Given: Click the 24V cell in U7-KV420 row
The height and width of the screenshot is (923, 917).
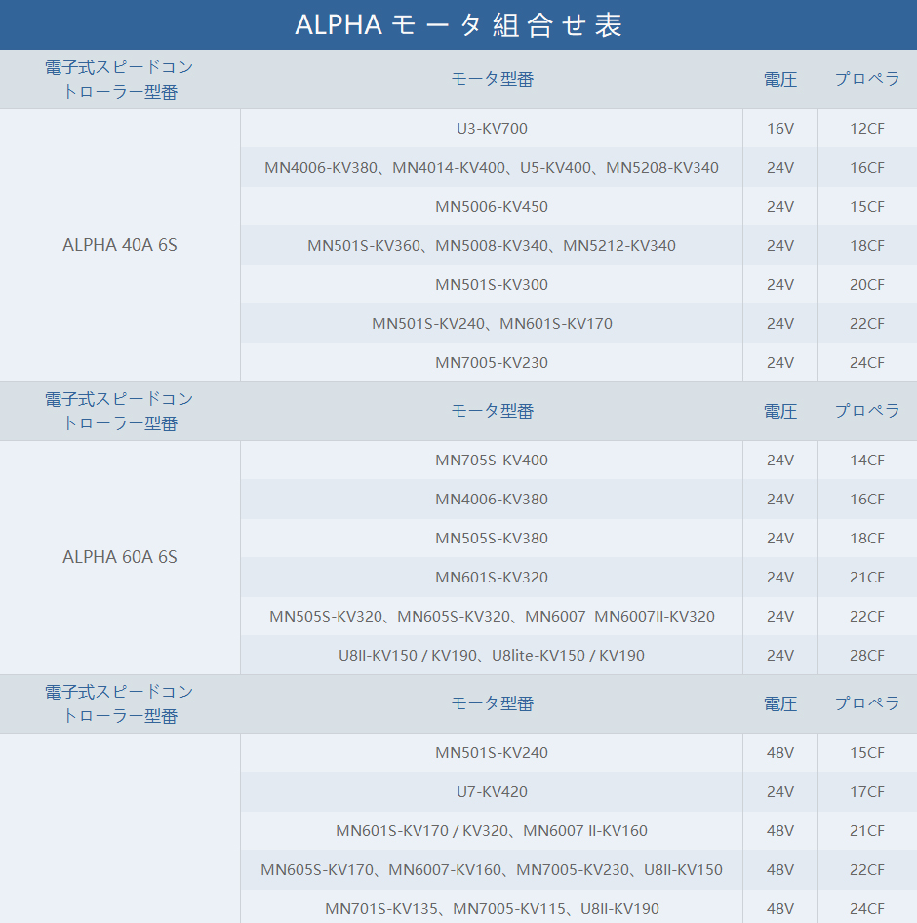Looking at the screenshot, I should point(779,791).
